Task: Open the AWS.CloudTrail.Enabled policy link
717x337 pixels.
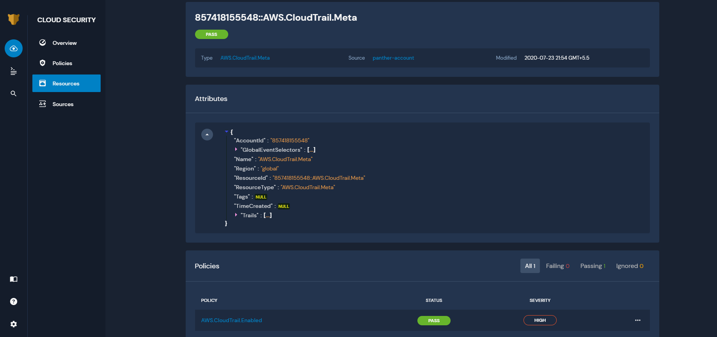Action: (231, 320)
